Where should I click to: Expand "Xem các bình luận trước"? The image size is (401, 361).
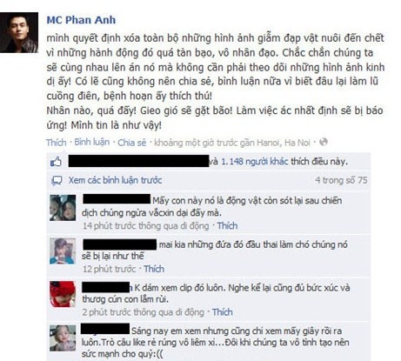tap(115, 180)
